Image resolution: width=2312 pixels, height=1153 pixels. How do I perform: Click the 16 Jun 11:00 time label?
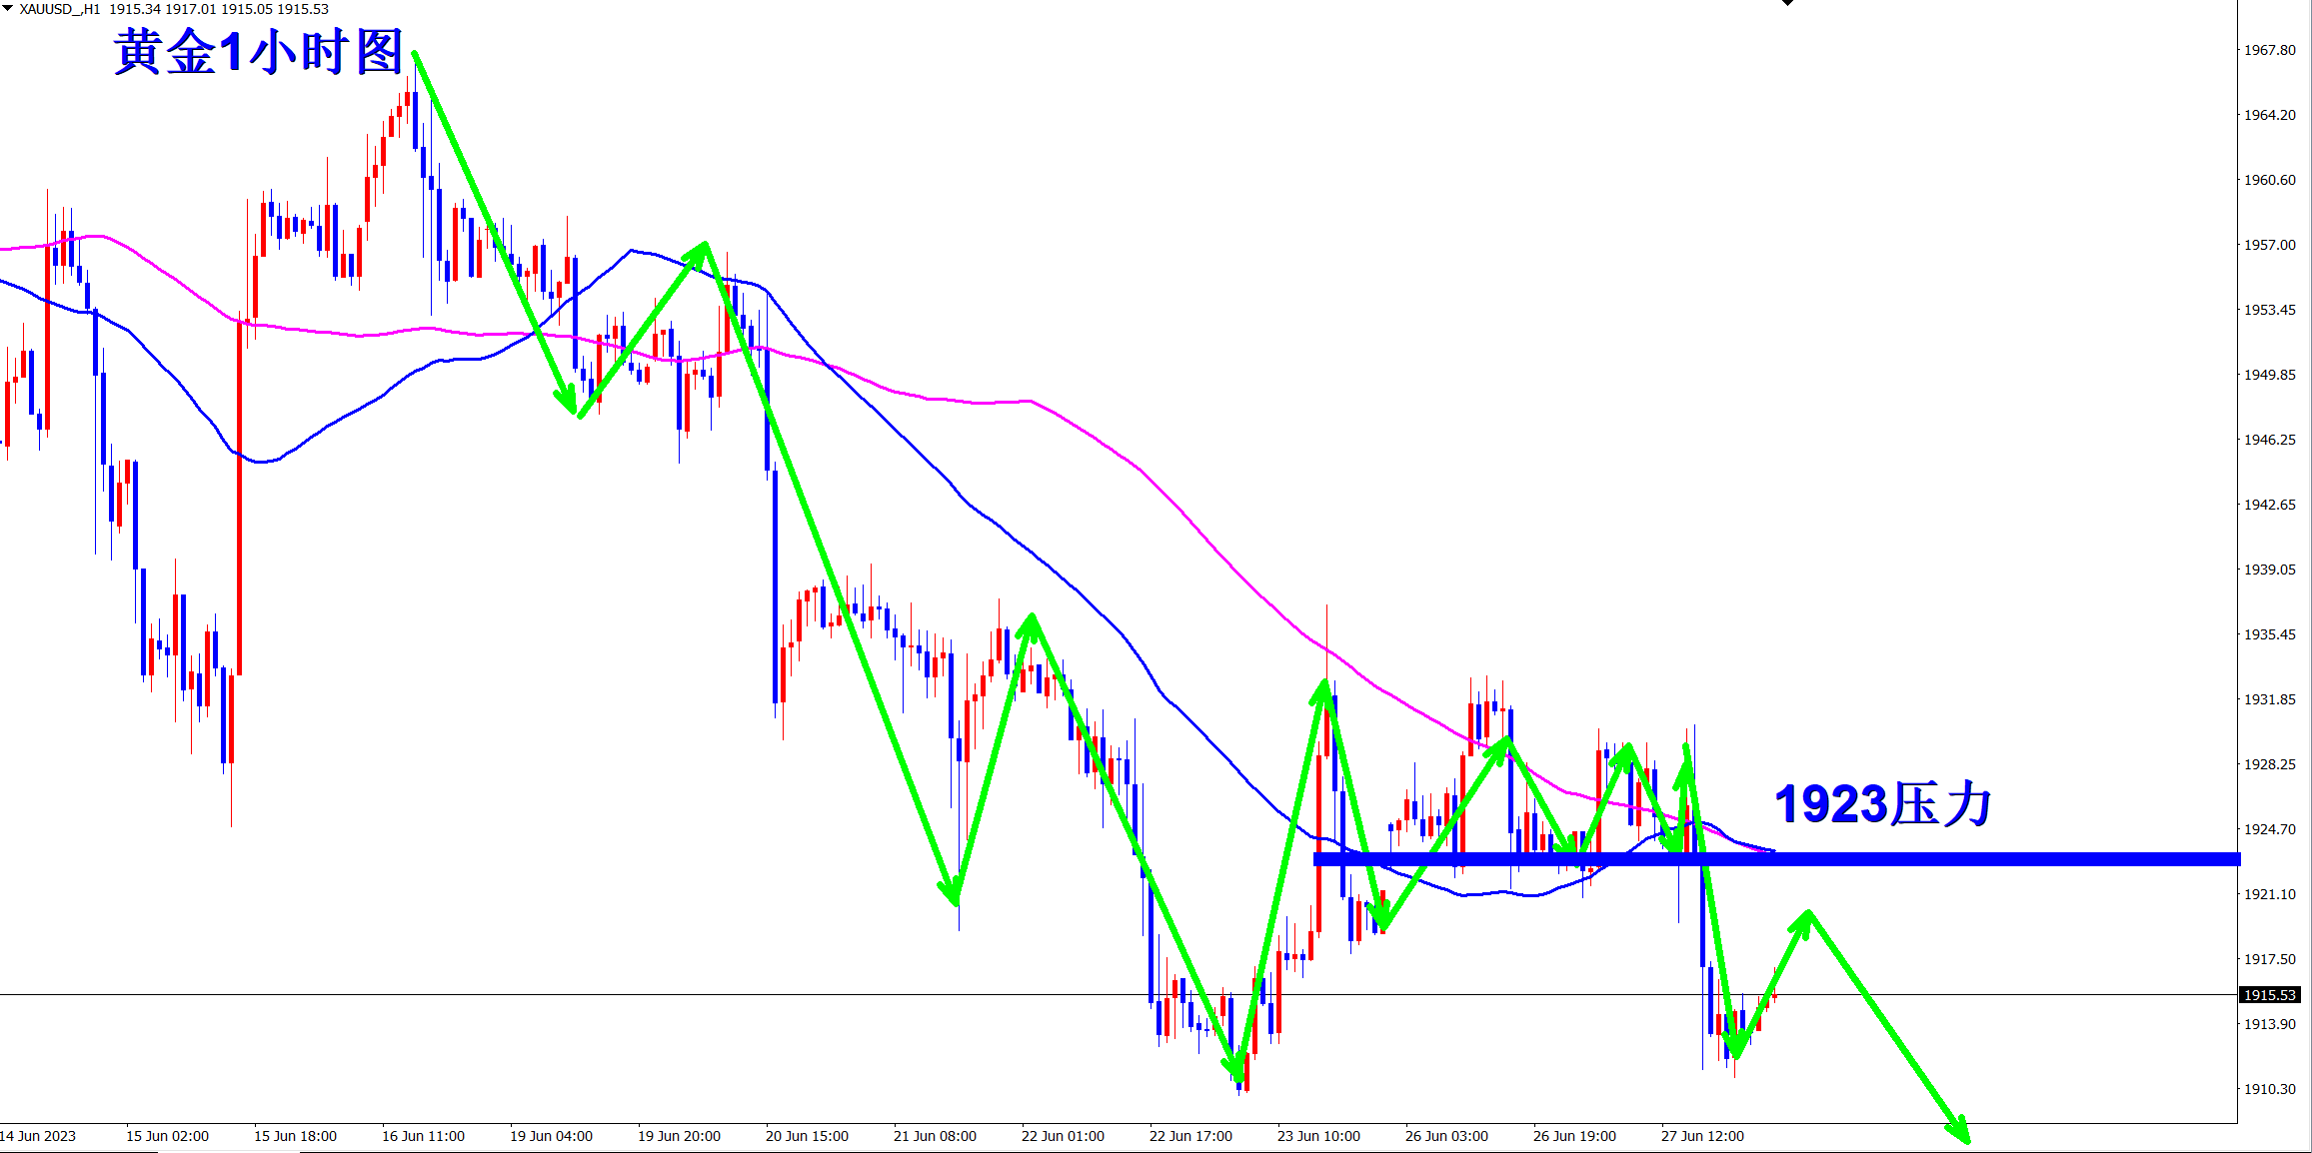[423, 1136]
